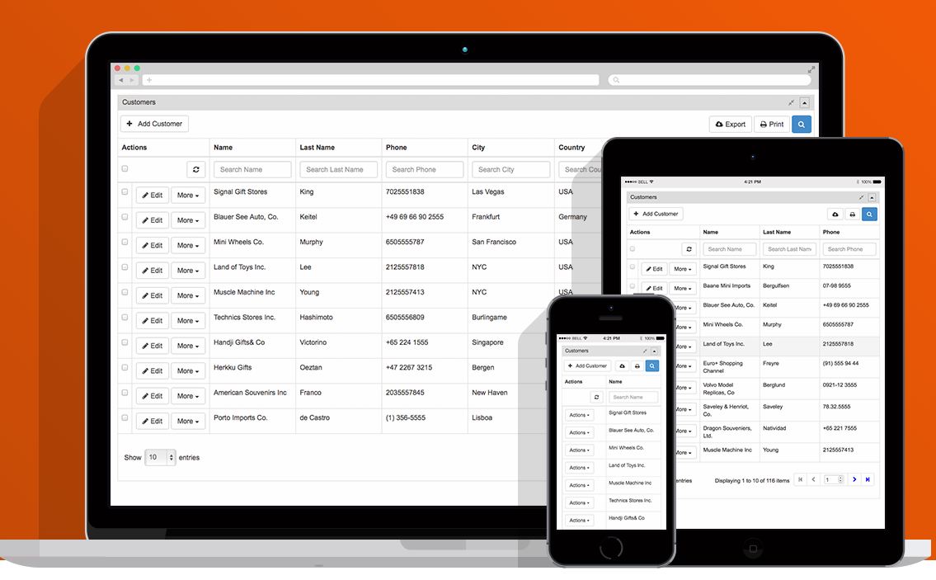This screenshot has height=580, width=936.
Task: Edit the Herkku Gifts row on the laptop
Action: (152, 371)
